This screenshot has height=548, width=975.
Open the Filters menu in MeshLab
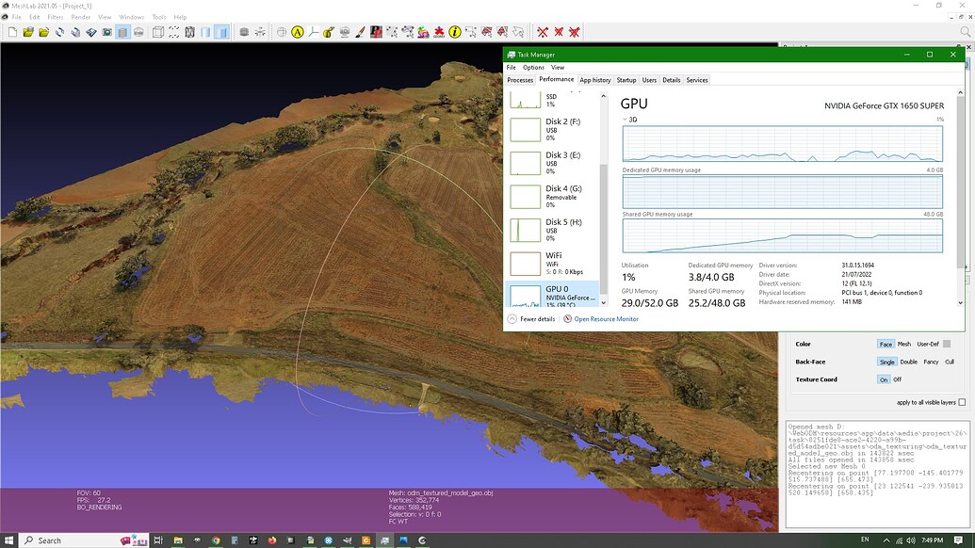click(57, 16)
